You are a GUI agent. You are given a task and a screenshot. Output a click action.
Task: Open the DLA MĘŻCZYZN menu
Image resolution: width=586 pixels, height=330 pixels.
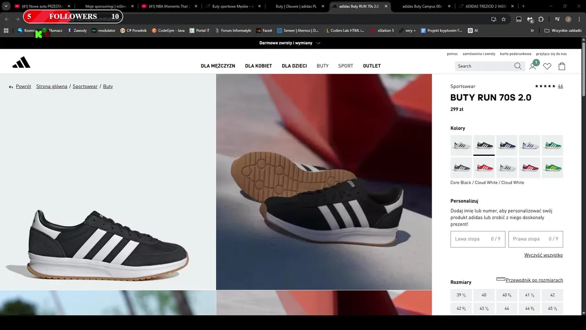(218, 66)
